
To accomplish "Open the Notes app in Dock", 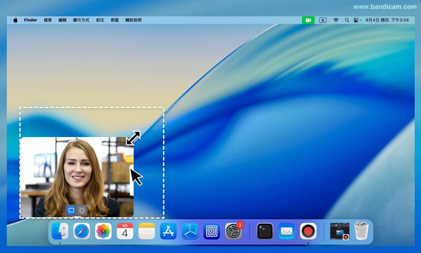I will (x=146, y=231).
